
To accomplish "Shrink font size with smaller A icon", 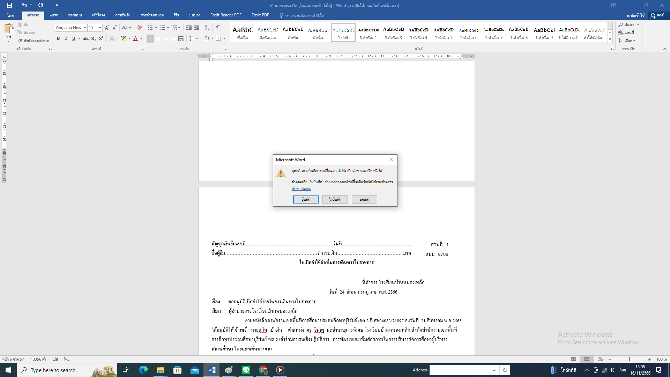I will (114, 28).
